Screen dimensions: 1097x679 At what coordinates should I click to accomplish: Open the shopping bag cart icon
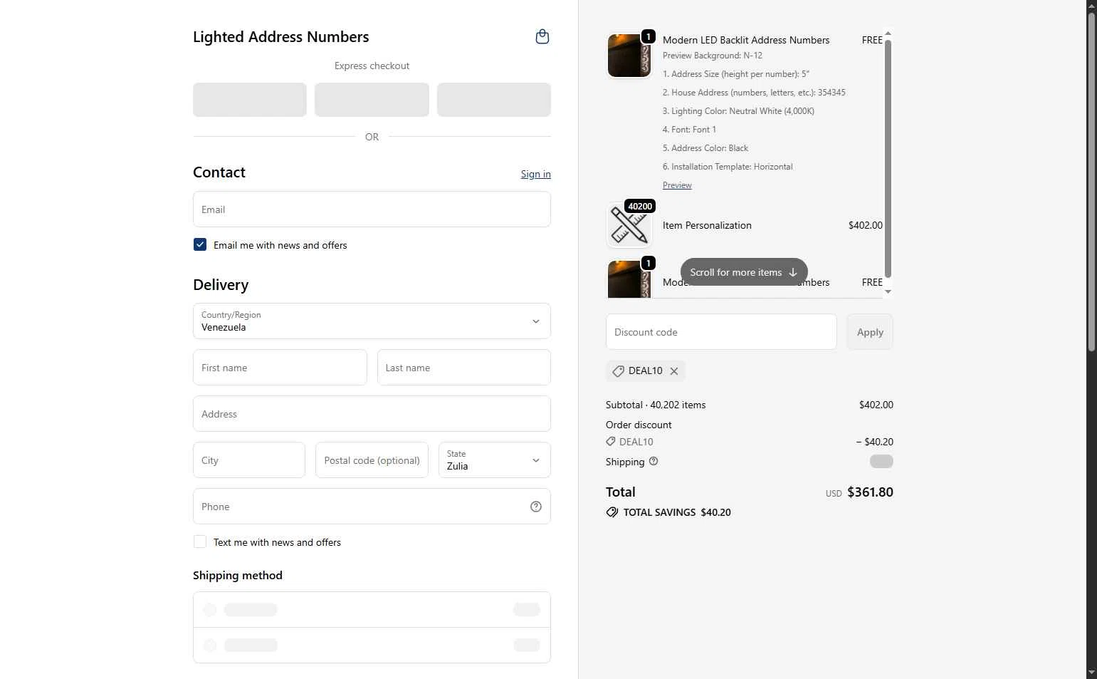542,36
